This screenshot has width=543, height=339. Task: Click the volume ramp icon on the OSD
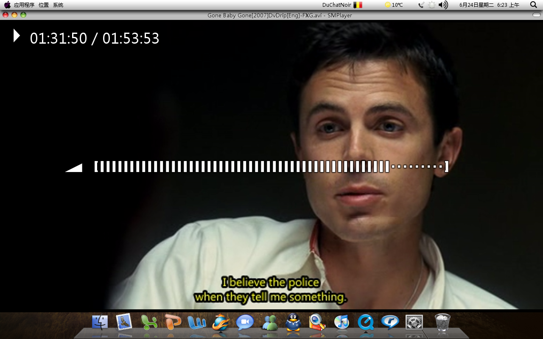click(x=74, y=168)
